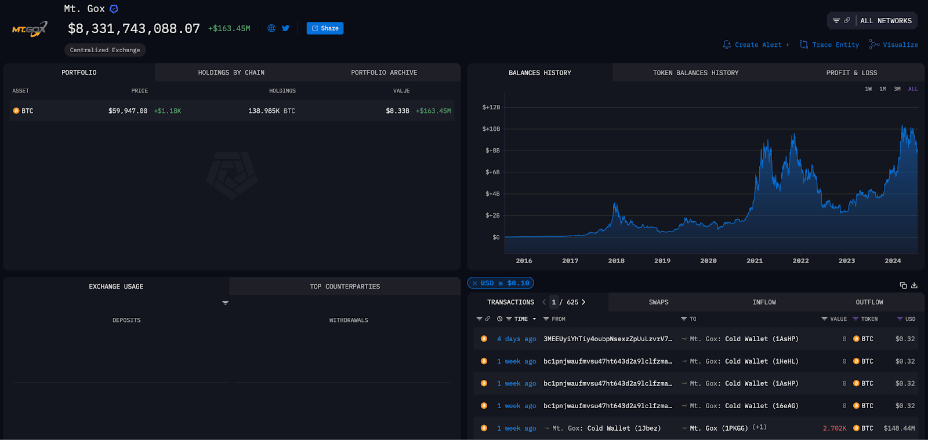This screenshot has width=928, height=440.
Task: Open the Mt. Gox website globe icon
Action: (271, 28)
